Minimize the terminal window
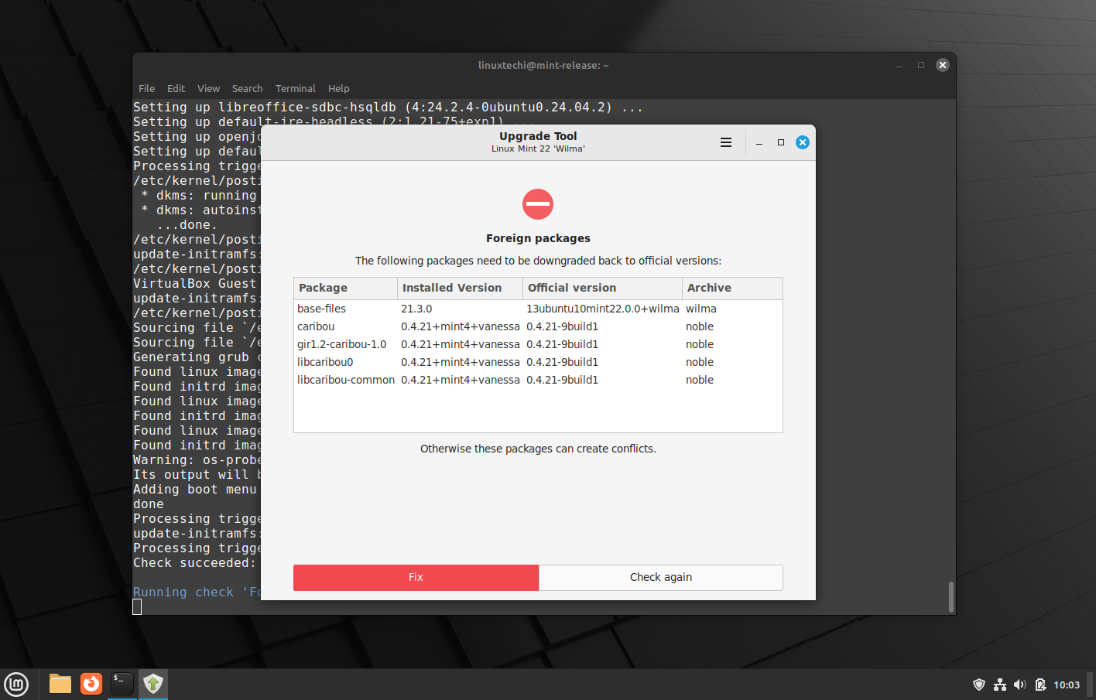The image size is (1096, 700). tap(899, 65)
